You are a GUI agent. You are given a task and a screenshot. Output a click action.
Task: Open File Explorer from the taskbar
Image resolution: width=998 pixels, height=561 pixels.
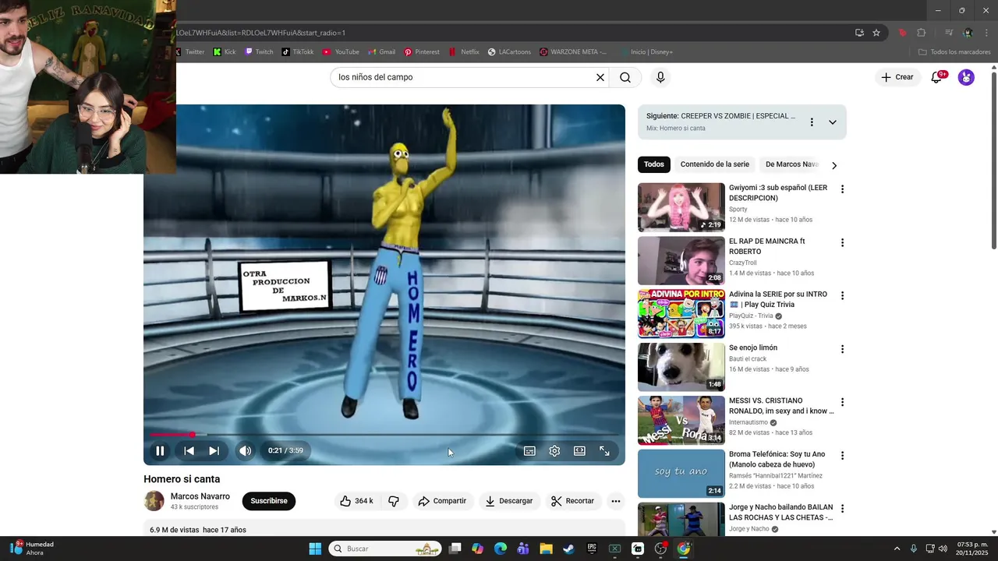point(546,549)
